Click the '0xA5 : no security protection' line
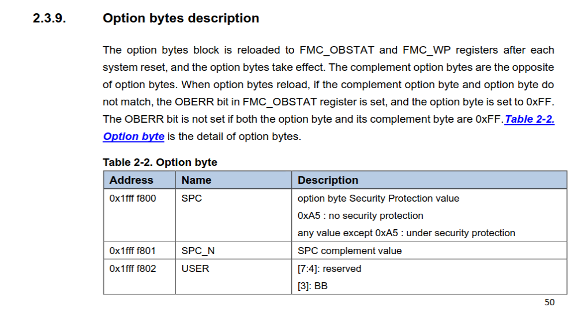This screenshot has height=322, width=585. click(361, 216)
